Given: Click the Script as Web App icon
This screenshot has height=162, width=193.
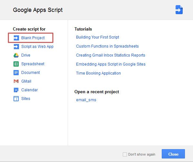Looking at the screenshot, I should coord(16,47).
